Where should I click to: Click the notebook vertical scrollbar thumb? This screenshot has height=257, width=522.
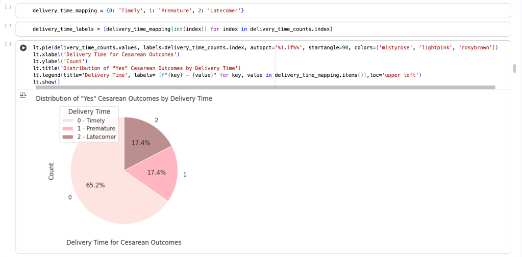pos(514,69)
